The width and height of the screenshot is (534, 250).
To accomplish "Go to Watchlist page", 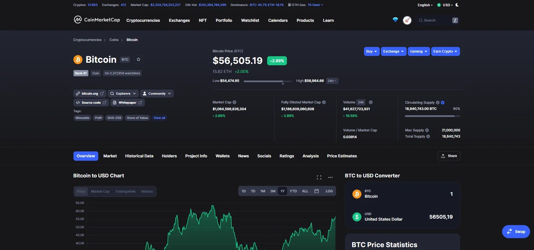I will [x=250, y=20].
